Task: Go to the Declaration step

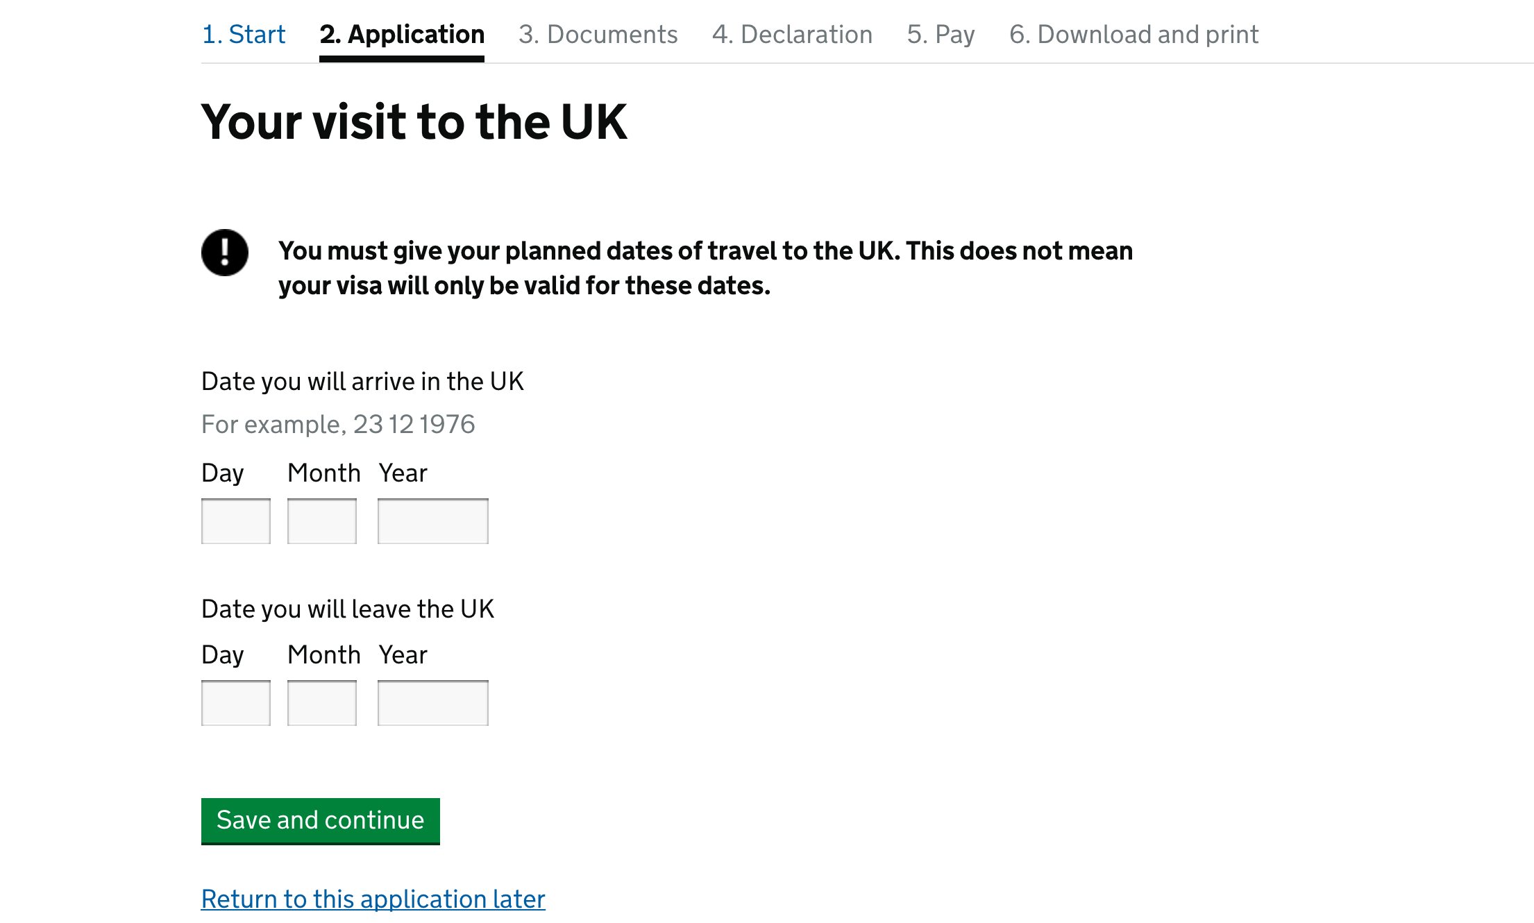Action: click(793, 34)
